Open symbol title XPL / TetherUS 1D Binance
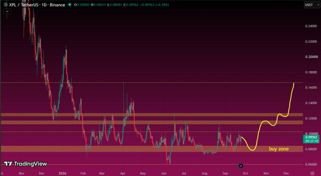The width and height of the screenshot is (321, 176). coord(37,5)
